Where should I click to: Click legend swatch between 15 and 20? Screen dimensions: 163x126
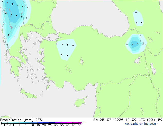tap(40, 123)
